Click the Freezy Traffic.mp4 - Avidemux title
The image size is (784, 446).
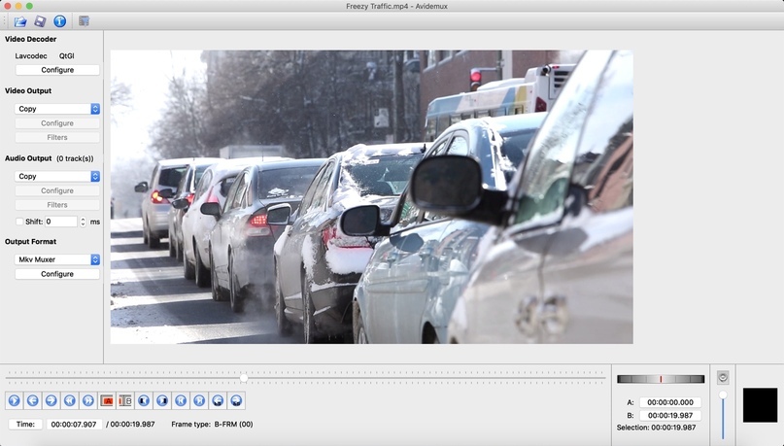396,6
